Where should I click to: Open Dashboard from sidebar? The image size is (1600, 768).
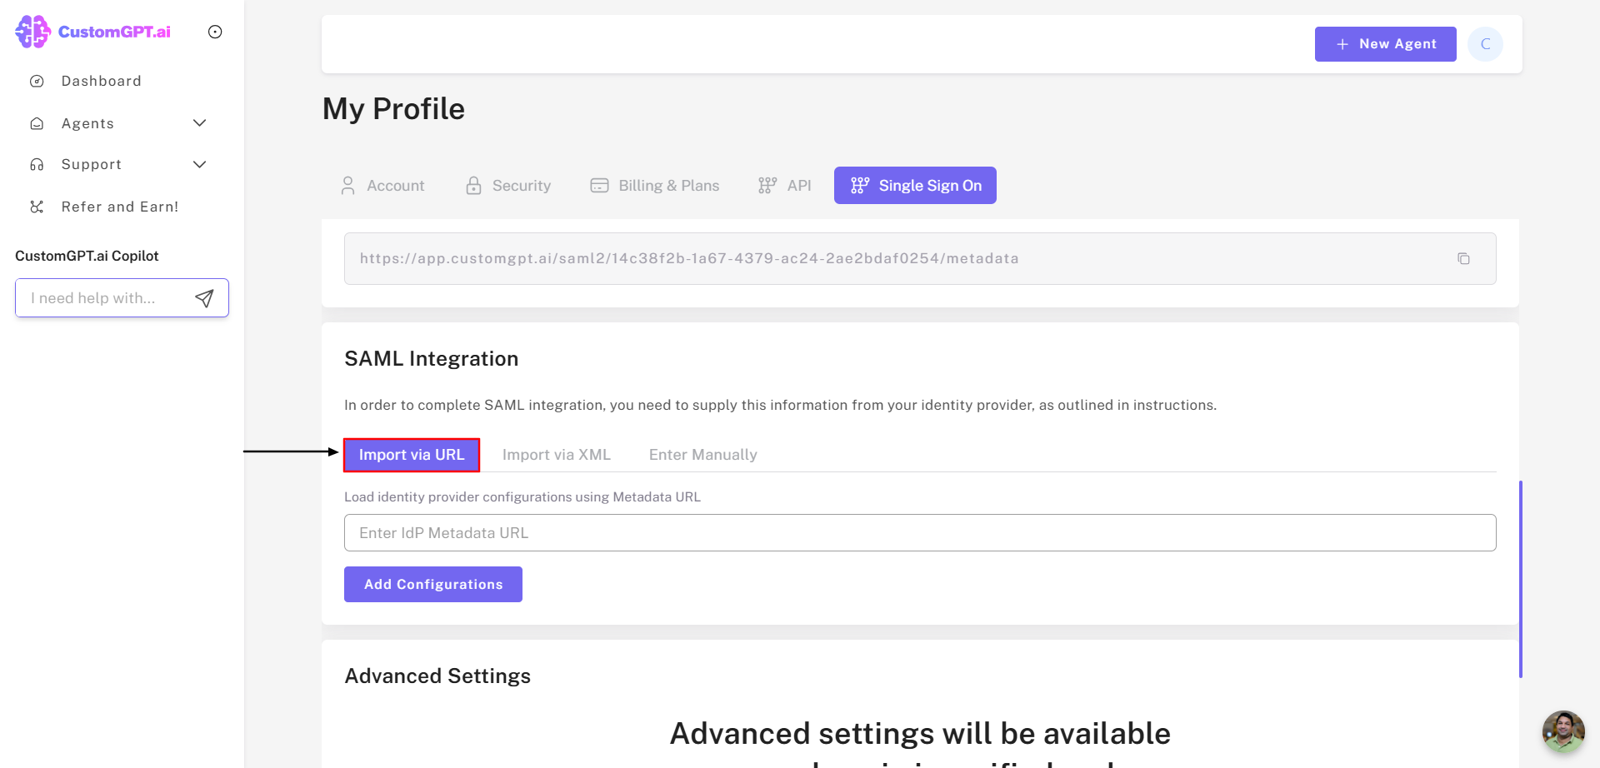(x=101, y=81)
